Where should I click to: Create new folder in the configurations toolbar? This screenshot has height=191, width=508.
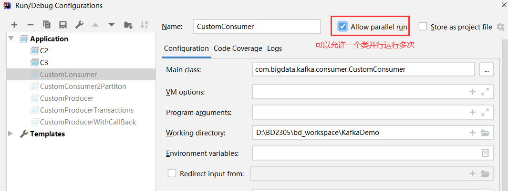[128, 25]
